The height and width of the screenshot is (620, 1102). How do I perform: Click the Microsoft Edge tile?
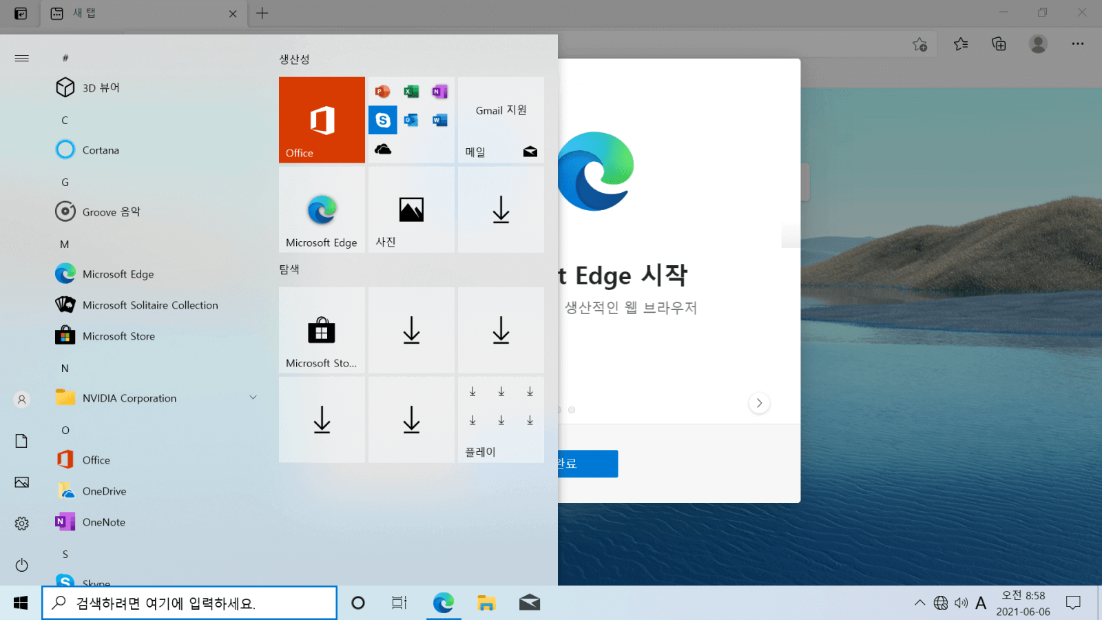[322, 209]
